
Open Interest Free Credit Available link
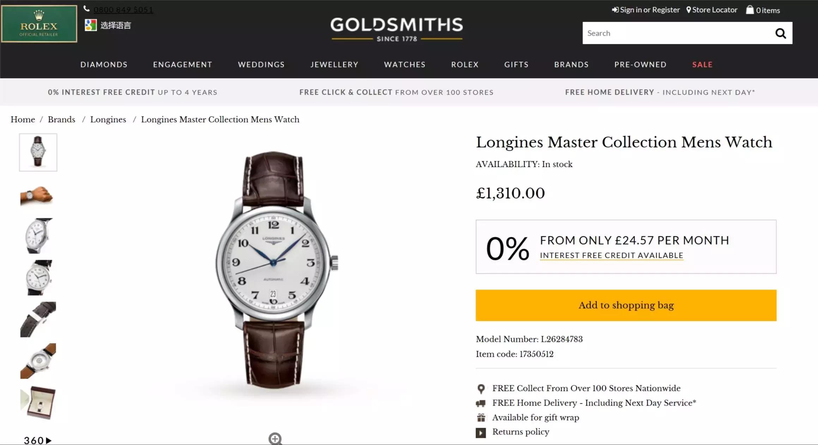(611, 255)
